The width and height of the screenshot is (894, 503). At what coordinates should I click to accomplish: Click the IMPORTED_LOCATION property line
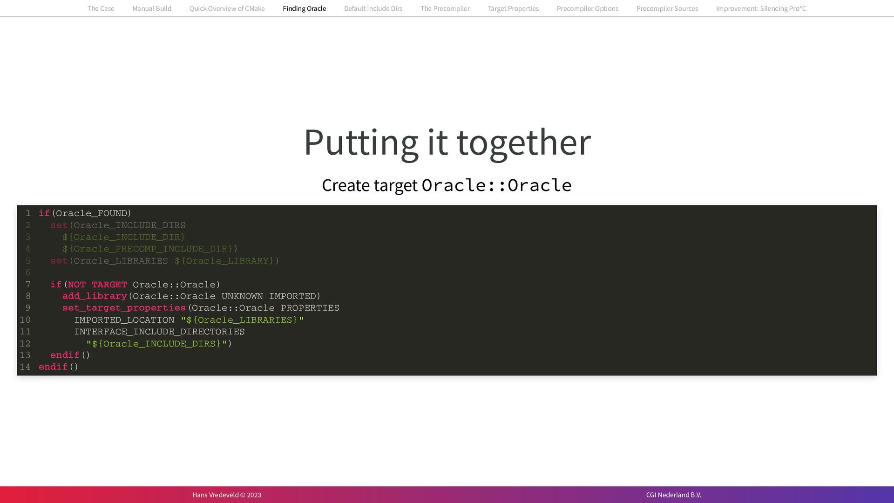pos(189,320)
